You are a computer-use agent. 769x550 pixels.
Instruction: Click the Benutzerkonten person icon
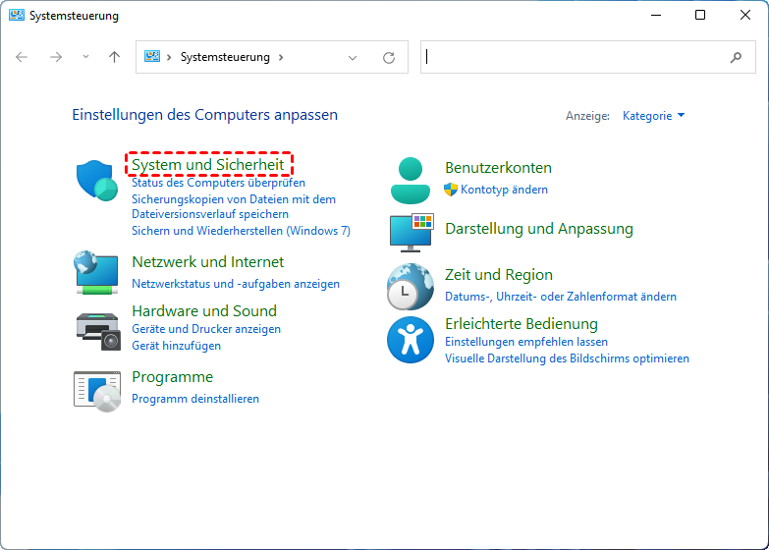[x=410, y=179]
